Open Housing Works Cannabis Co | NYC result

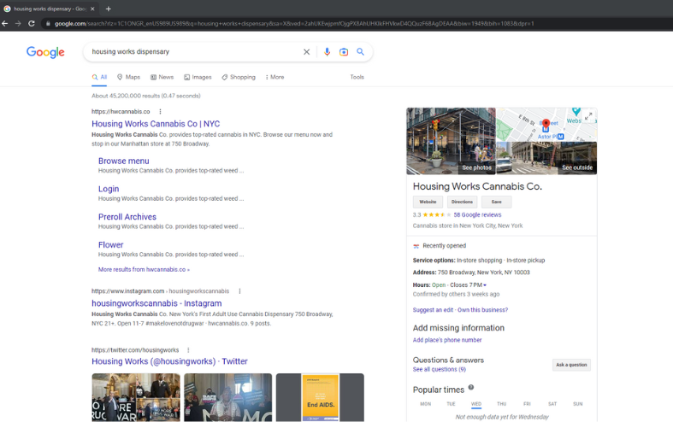click(156, 124)
